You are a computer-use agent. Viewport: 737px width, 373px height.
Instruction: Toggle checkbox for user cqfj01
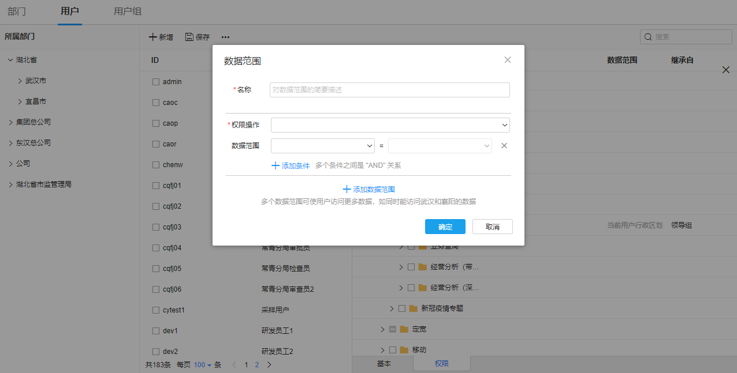[156, 186]
